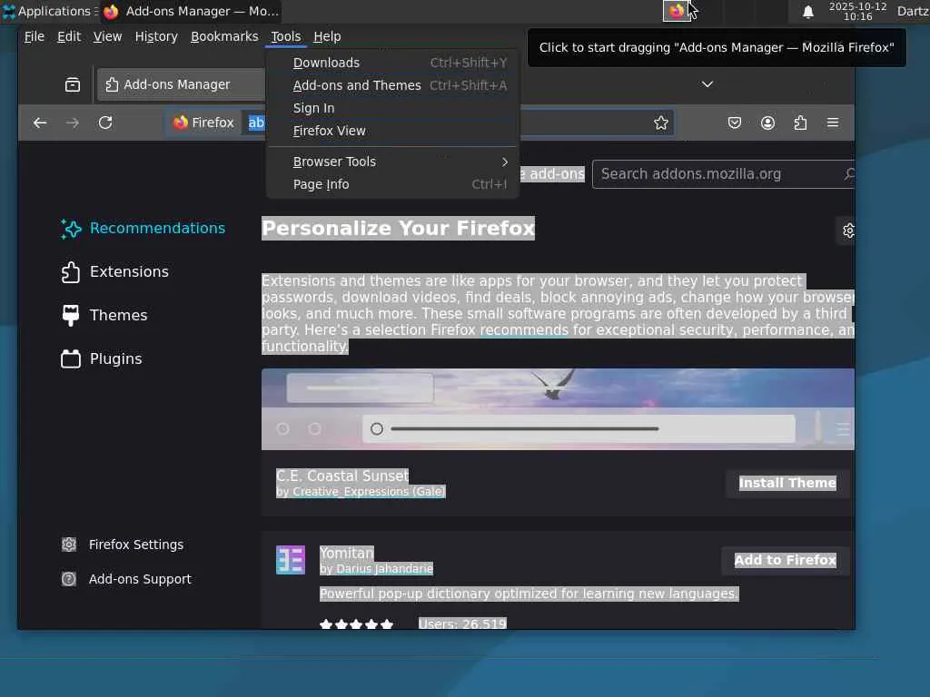Open Creative_Expressions (Gale) author link
The image size is (930, 697).
369,491
